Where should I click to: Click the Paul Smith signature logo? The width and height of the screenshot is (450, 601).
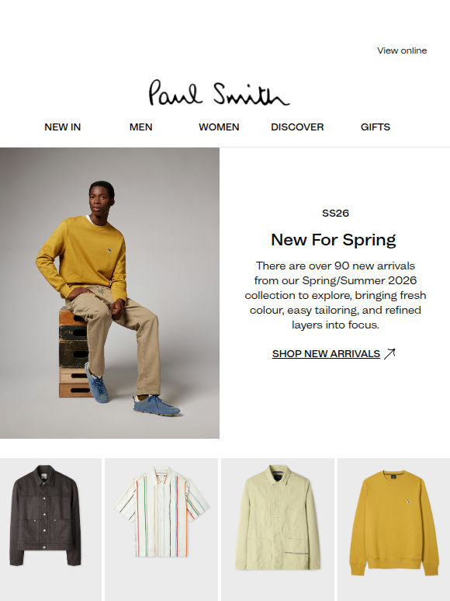coord(219,92)
